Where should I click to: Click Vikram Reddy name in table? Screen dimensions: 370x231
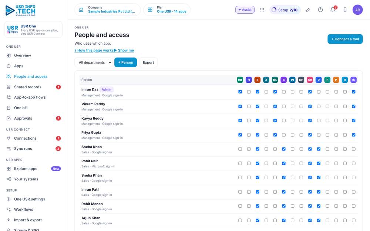point(93,104)
